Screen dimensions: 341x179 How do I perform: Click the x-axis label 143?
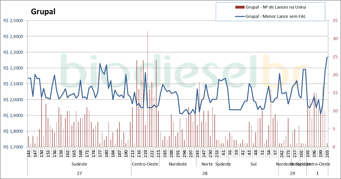29,154
